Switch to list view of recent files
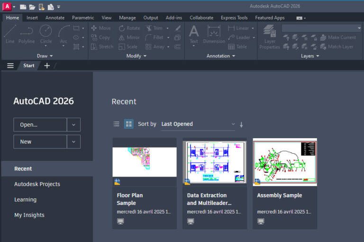 coord(116,124)
